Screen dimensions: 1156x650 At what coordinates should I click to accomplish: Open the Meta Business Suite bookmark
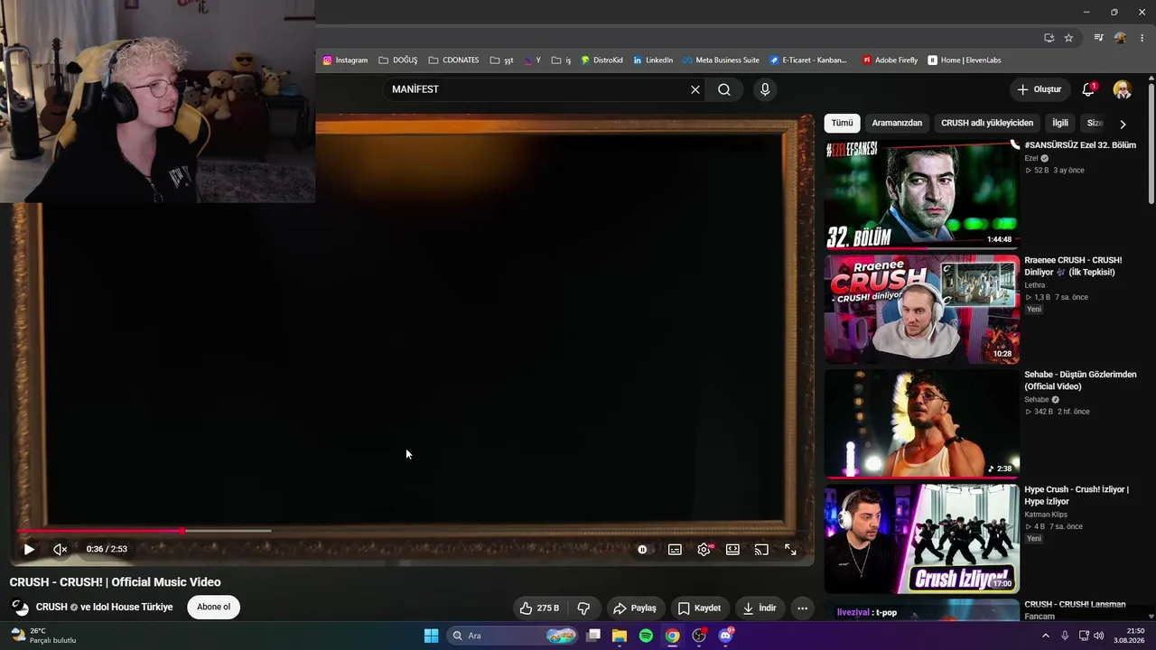[721, 60]
